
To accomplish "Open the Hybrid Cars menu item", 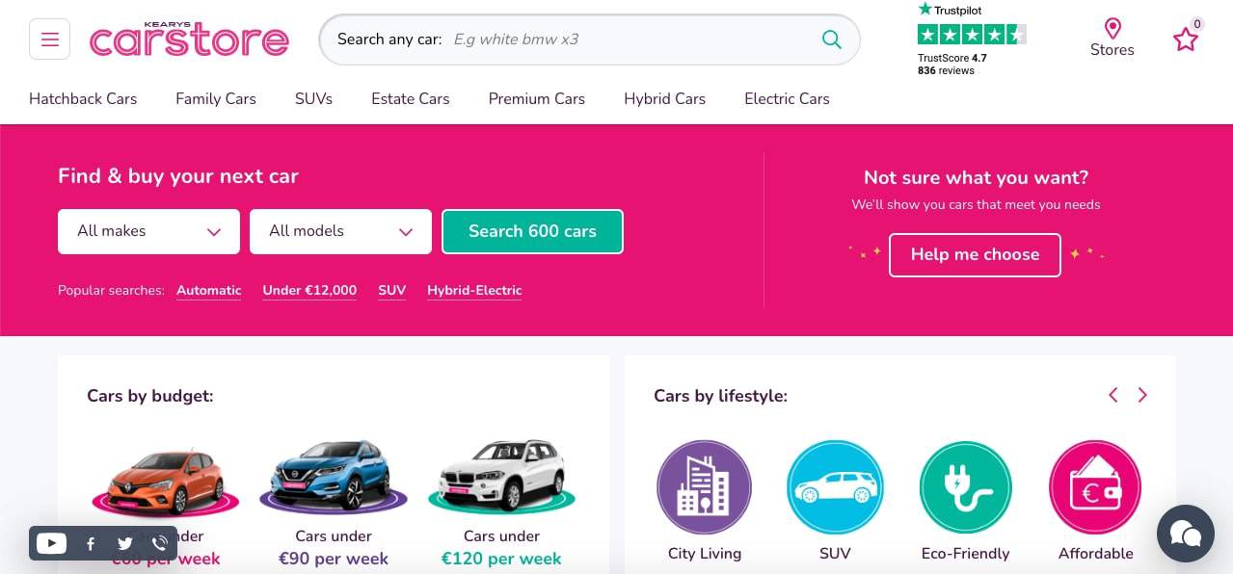I will pyautogui.click(x=664, y=98).
